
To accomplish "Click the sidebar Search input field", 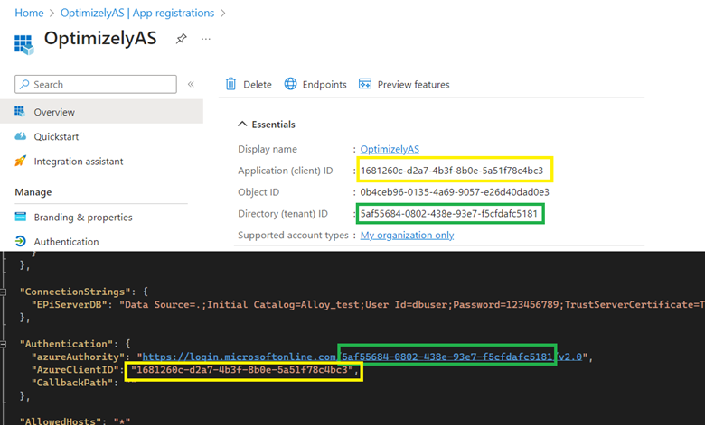I will click(96, 85).
